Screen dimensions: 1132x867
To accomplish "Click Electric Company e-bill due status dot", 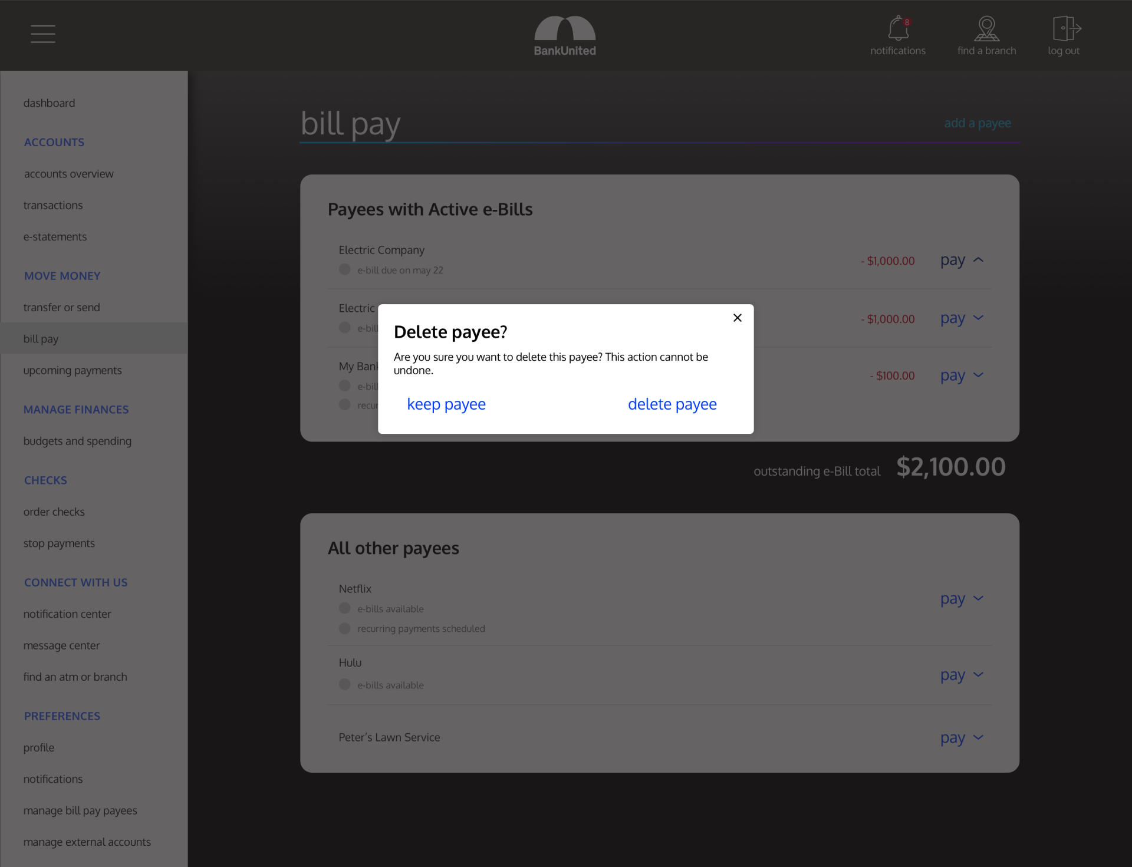I will pyautogui.click(x=345, y=269).
